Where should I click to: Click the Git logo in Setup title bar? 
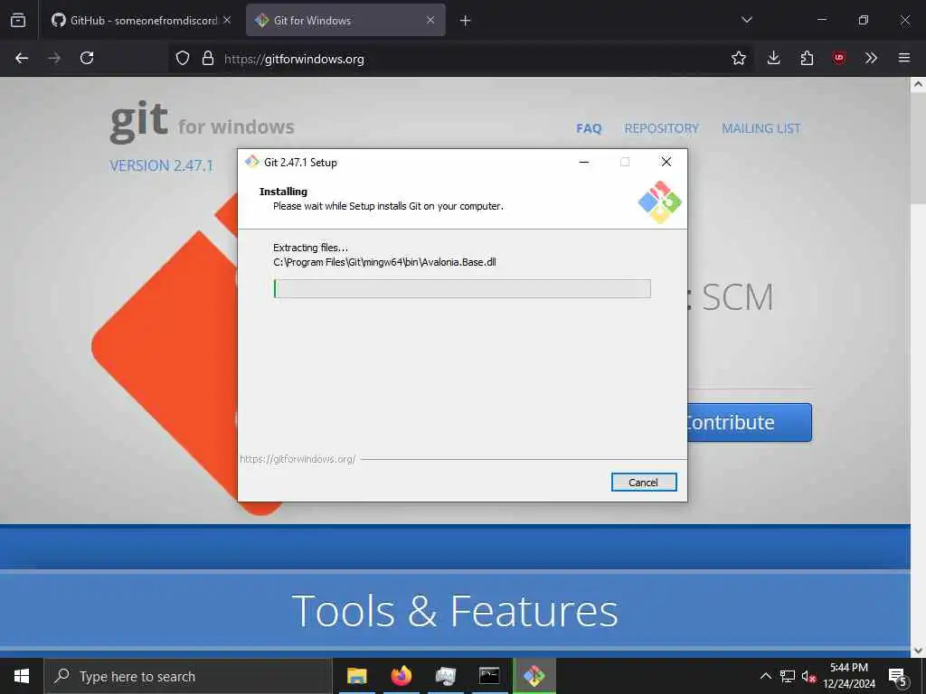click(x=252, y=162)
